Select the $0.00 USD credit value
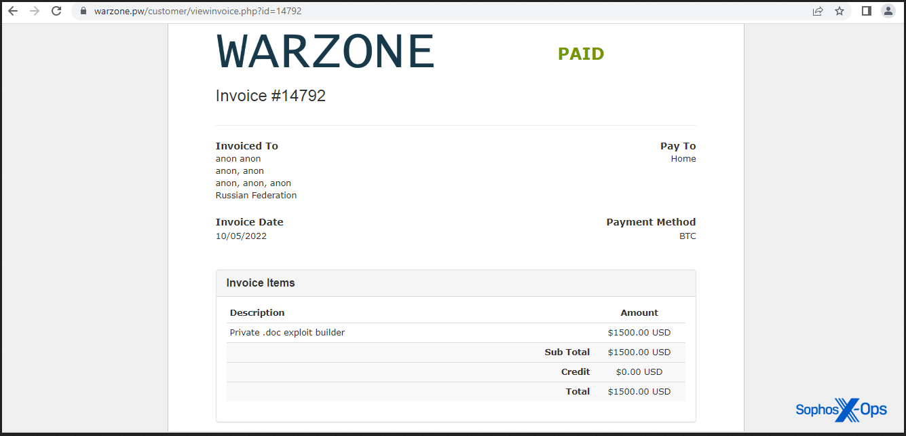The width and height of the screenshot is (906, 436). coord(639,372)
